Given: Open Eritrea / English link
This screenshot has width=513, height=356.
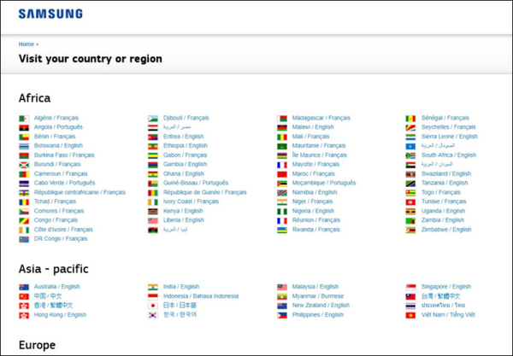Looking at the screenshot, I should tap(184, 137).
